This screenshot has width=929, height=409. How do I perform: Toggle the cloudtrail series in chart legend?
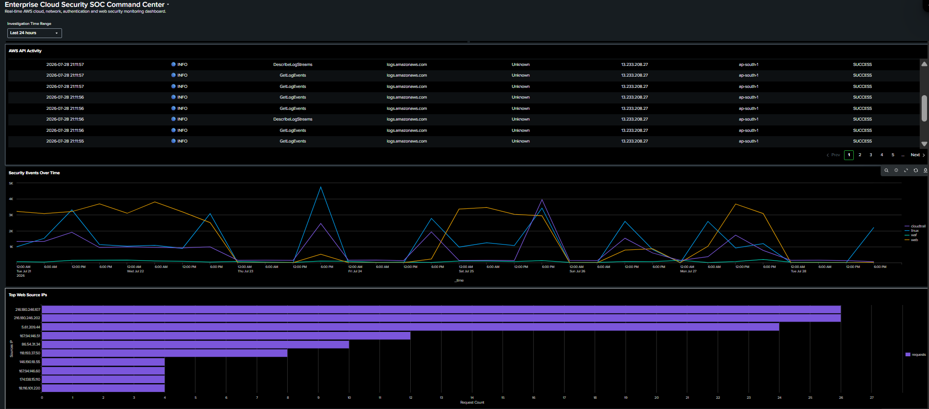pos(915,226)
